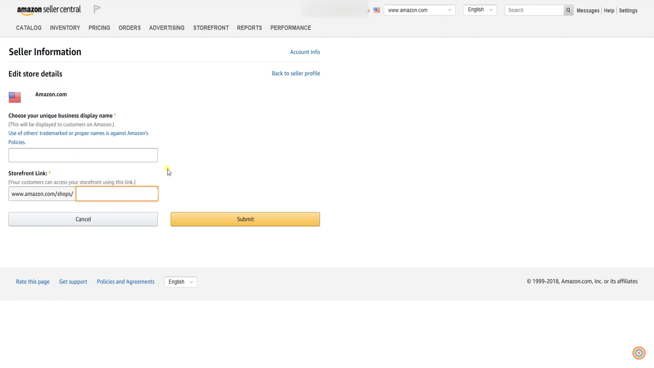Click the 'Choose your unique business display name' label
This screenshot has height=368, width=654.
(61, 116)
